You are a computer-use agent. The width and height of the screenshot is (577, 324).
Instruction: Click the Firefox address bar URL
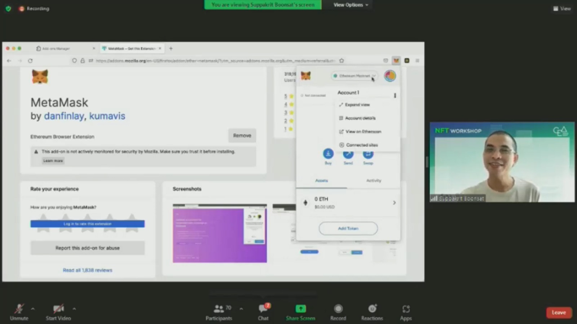pos(215,60)
